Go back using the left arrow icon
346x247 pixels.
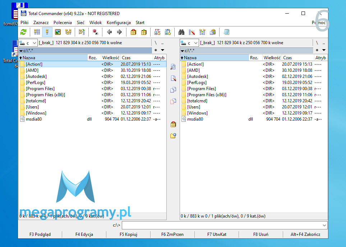point(109,32)
